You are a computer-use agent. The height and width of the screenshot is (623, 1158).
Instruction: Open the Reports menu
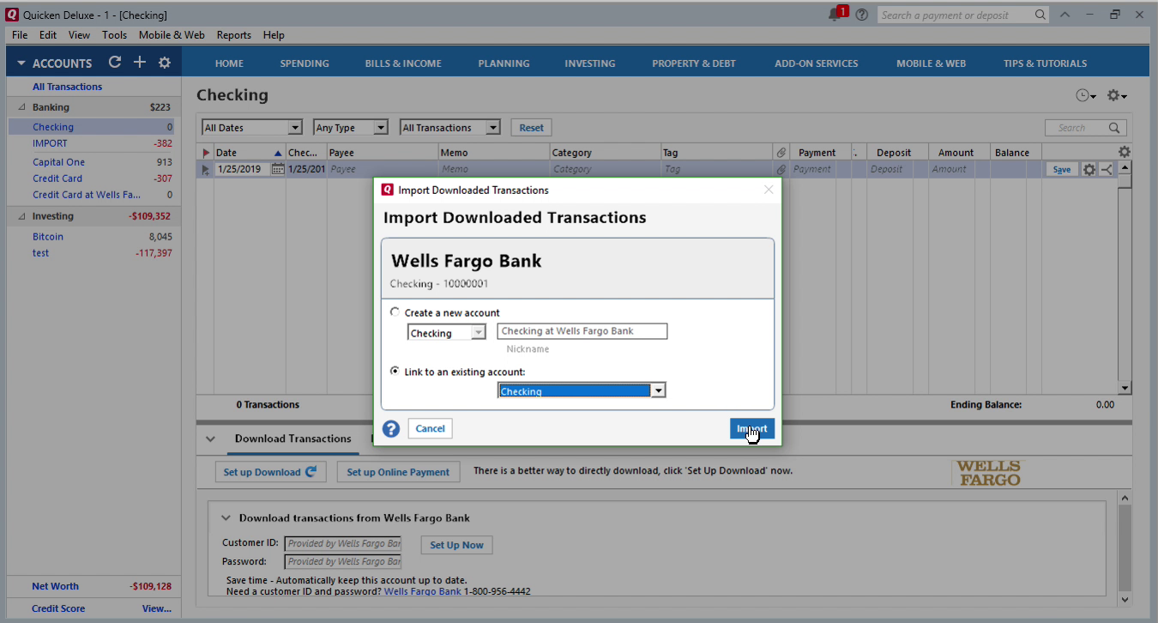(x=233, y=35)
